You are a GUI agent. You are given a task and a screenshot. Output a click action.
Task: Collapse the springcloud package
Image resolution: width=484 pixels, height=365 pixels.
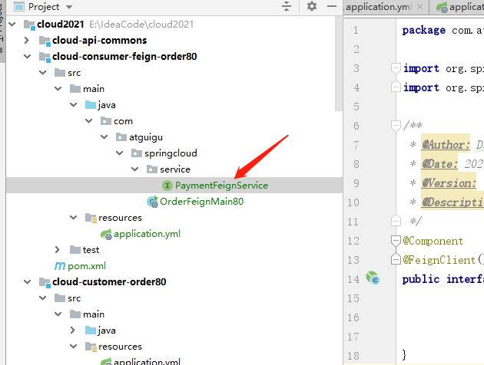click(119, 153)
